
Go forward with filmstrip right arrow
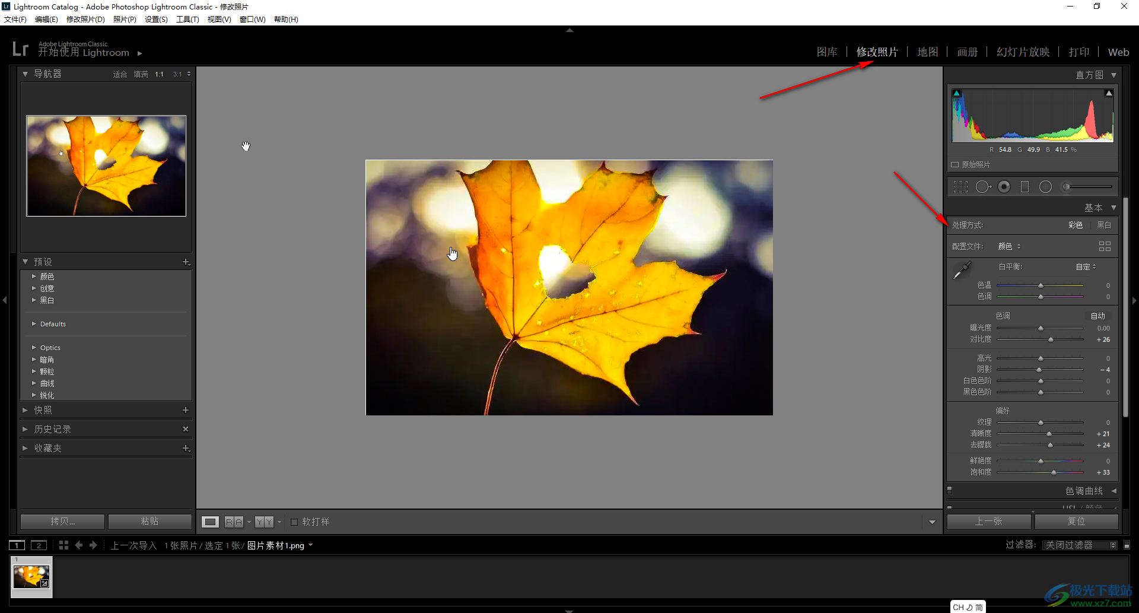click(x=93, y=545)
